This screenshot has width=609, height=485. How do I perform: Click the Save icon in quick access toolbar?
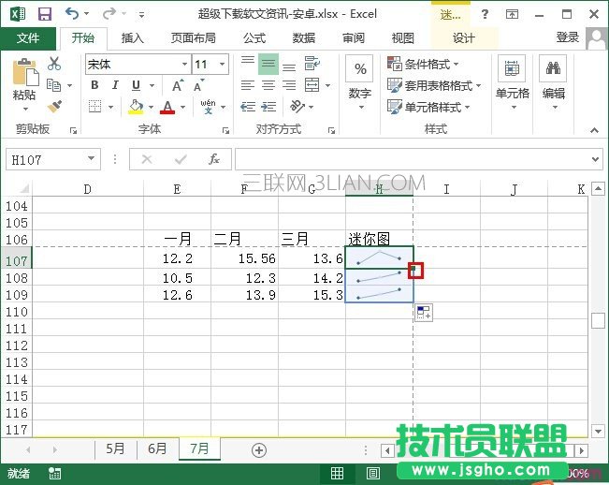point(44,14)
